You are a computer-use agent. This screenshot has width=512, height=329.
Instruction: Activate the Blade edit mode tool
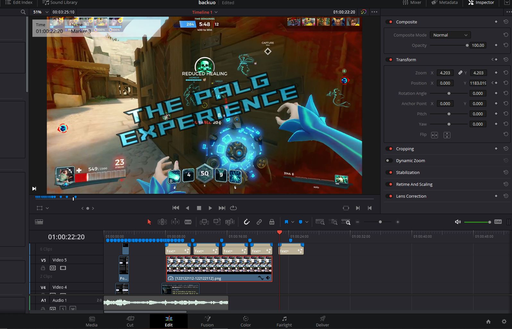coord(188,222)
